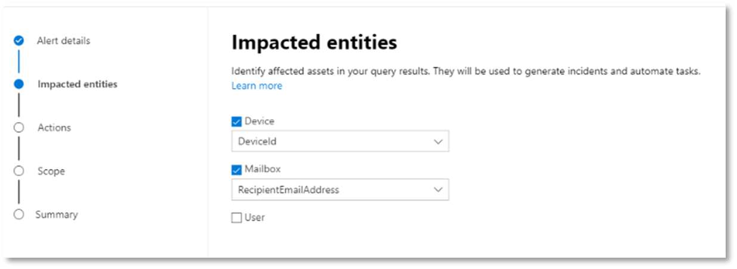Click the Impacted entities page heading
Image resolution: width=737 pixels, height=269 pixels.
[314, 42]
